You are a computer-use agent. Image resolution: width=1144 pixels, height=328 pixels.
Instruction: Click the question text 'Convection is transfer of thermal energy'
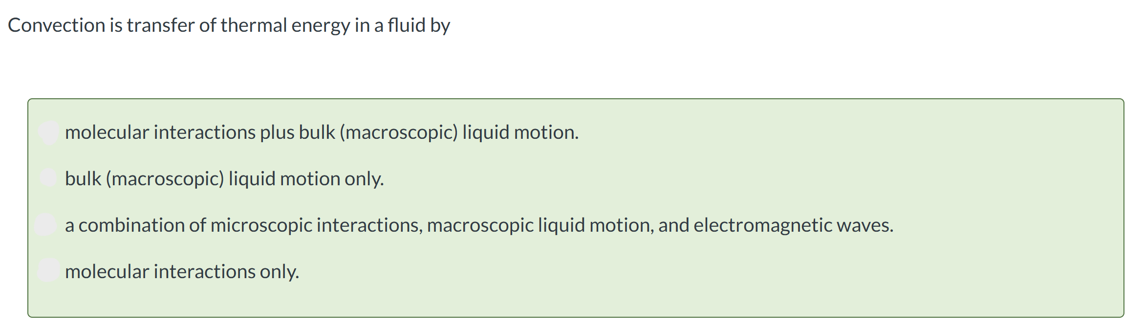(x=179, y=25)
